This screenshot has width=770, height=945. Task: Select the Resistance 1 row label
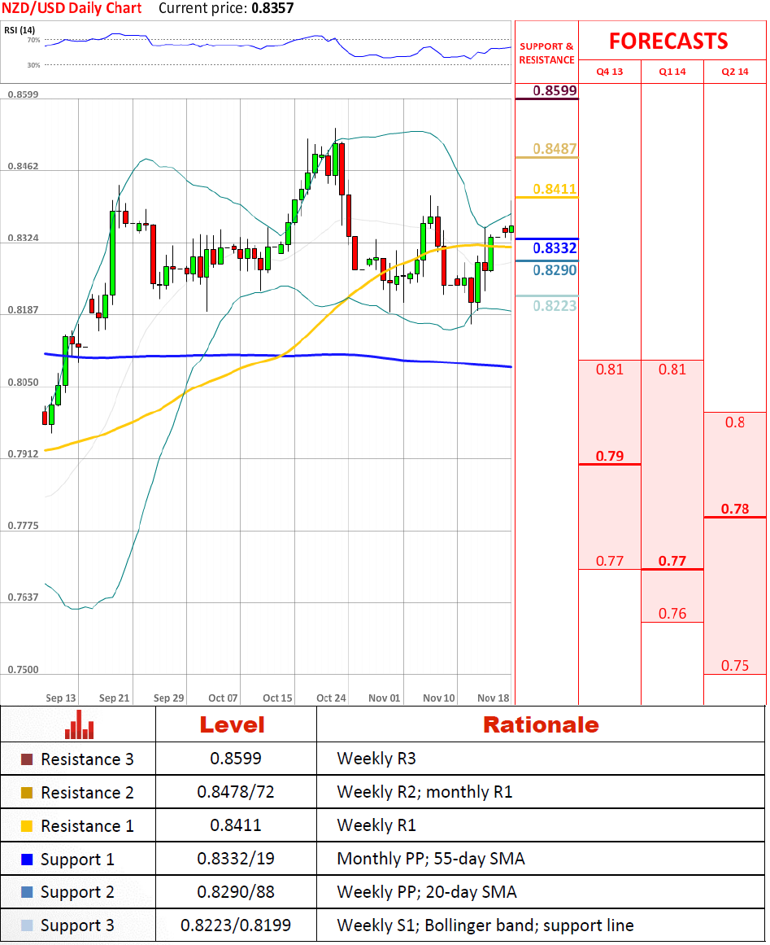(87, 825)
